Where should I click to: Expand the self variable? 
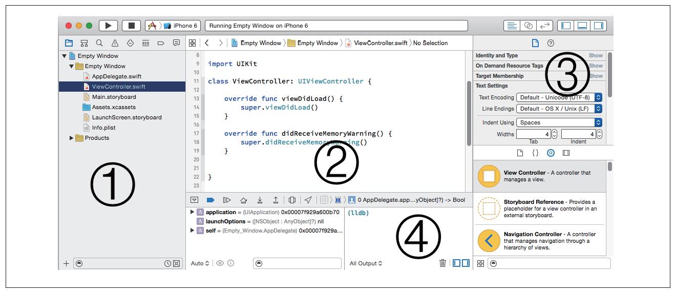193,231
